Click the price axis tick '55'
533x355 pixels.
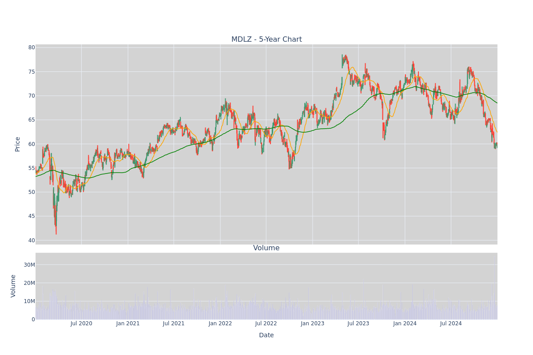(x=32, y=168)
